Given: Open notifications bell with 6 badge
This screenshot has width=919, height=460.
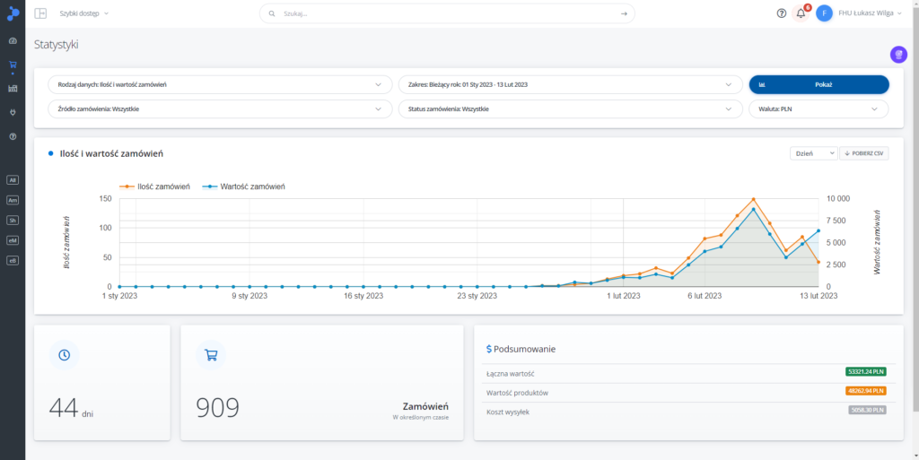Looking at the screenshot, I should pyautogui.click(x=801, y=13).
